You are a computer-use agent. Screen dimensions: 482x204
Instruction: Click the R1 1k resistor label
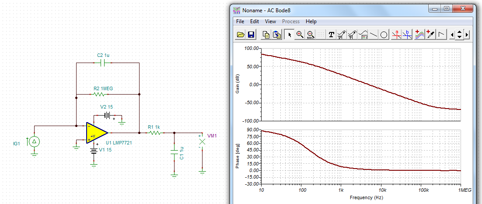pos(154,127)
